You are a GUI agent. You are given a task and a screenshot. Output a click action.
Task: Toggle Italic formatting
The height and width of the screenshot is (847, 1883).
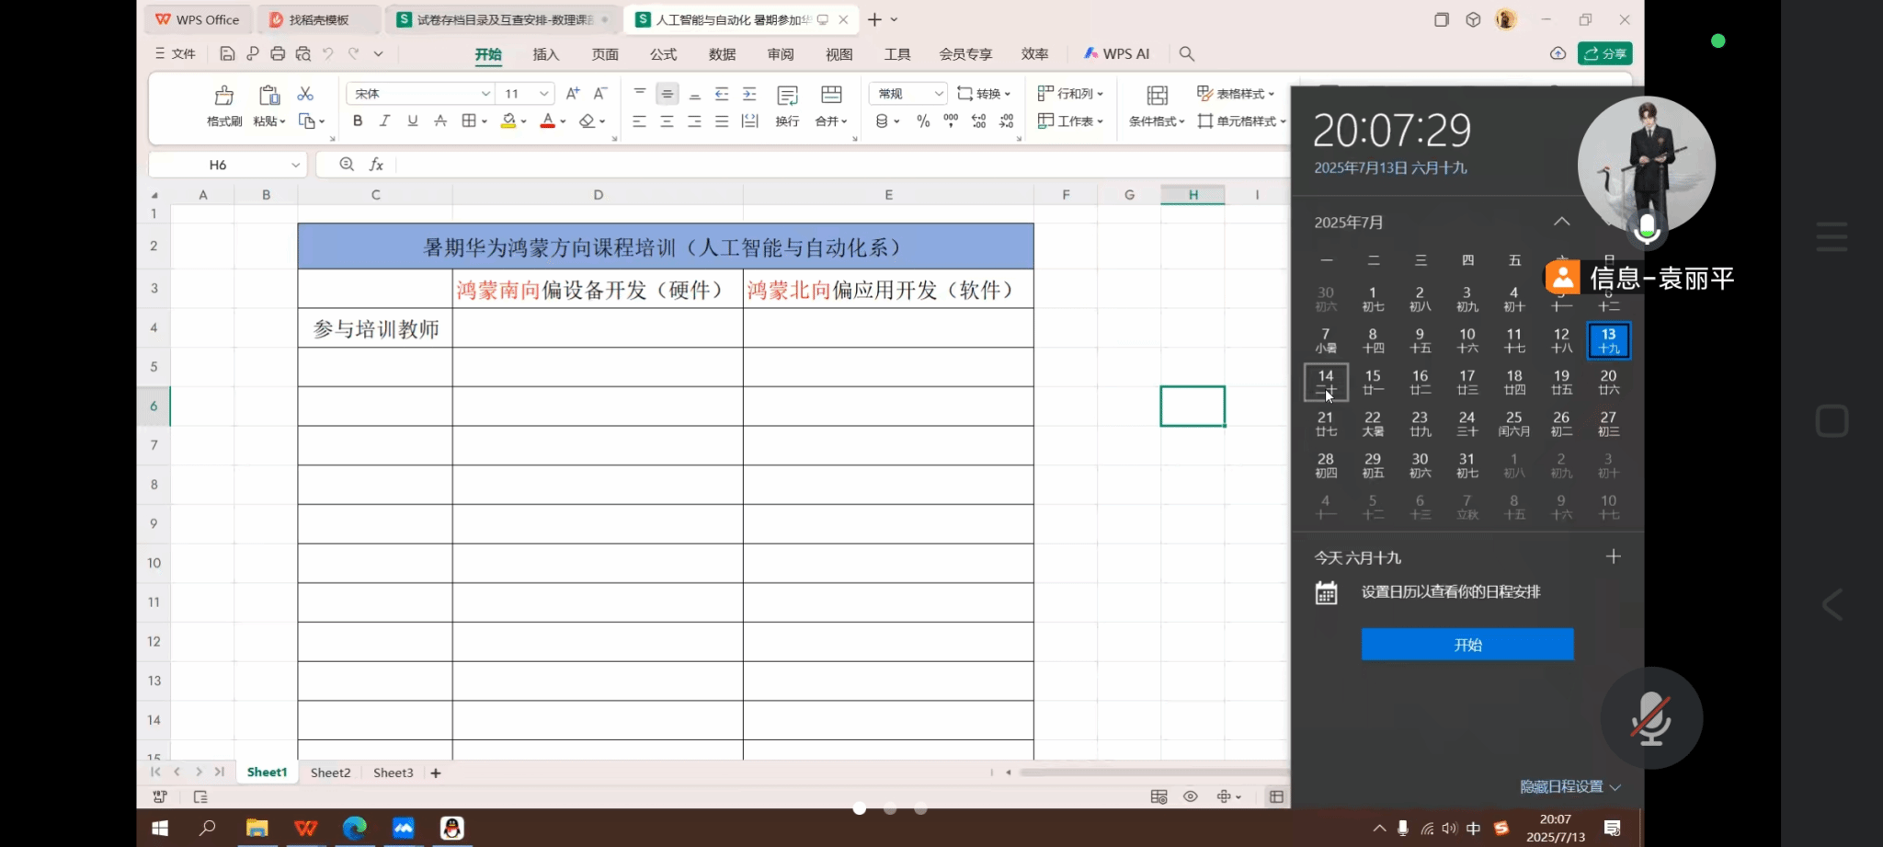point(384,120)
